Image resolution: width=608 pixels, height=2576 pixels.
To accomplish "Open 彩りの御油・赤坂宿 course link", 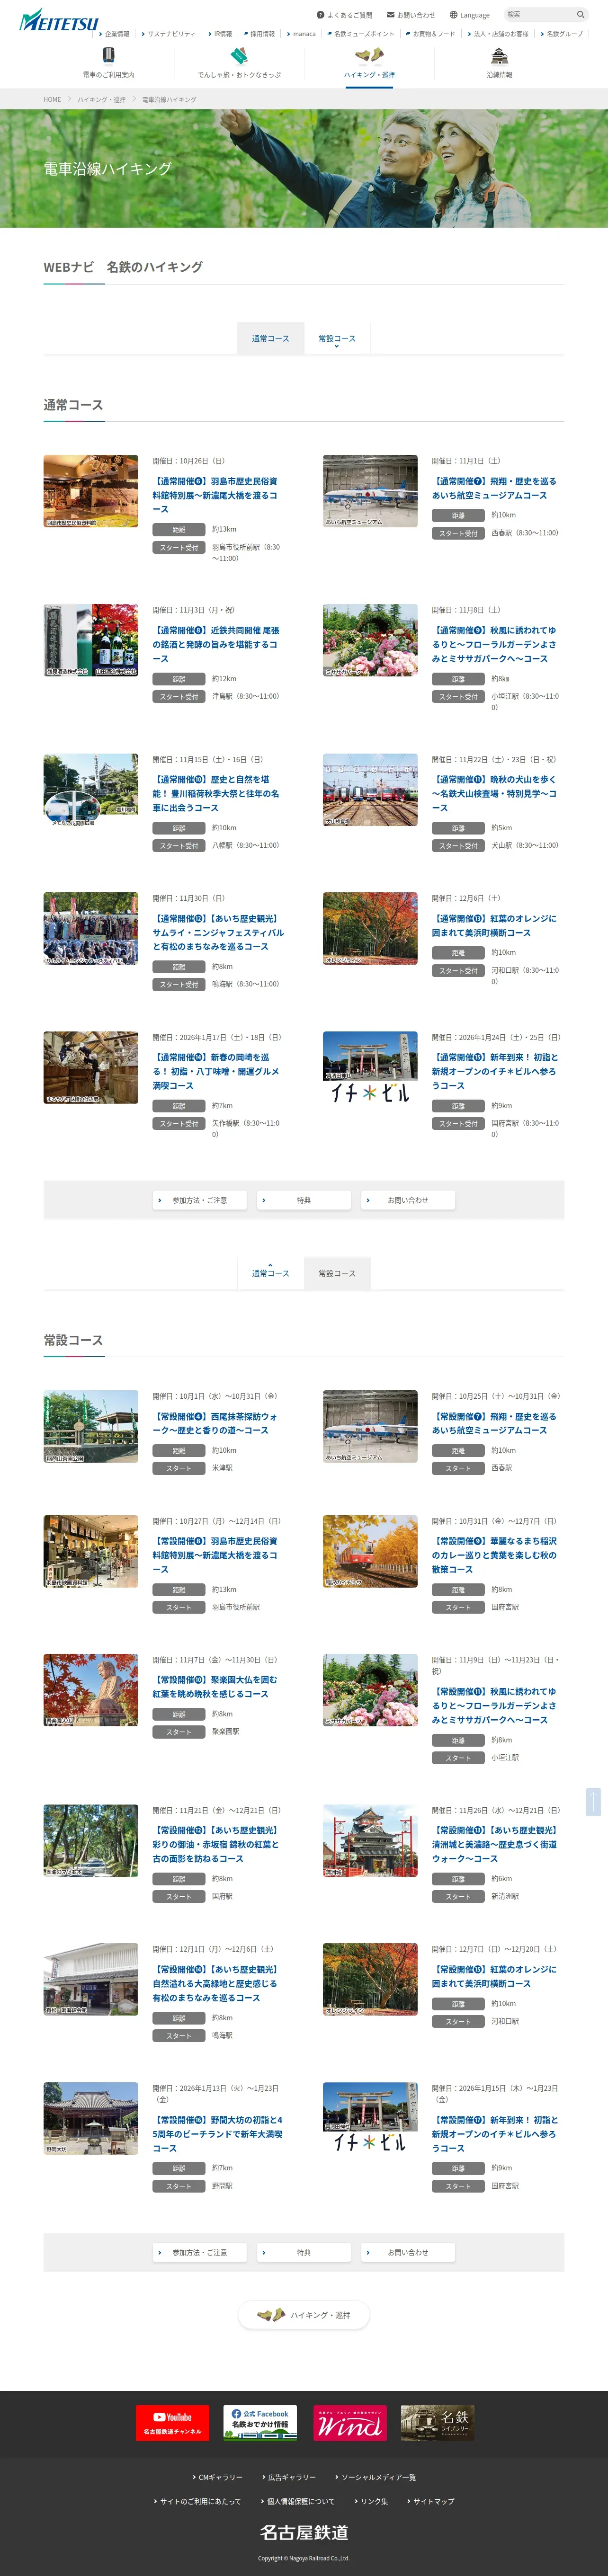I will (x=216, y=1844).
